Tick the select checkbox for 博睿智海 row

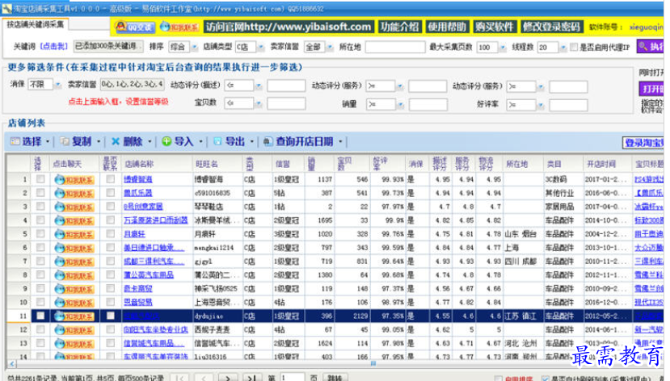[x=40, y=179]
